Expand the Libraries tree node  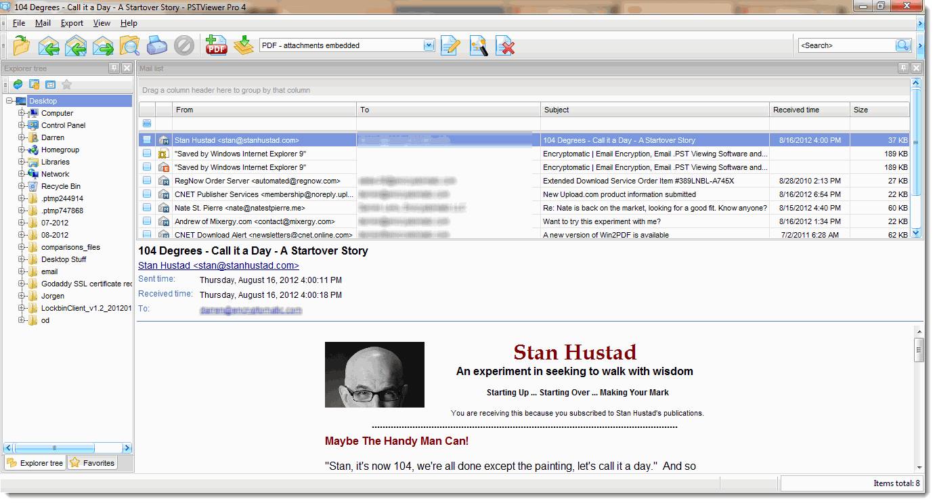pyautogui.click(x=21, y=162)
